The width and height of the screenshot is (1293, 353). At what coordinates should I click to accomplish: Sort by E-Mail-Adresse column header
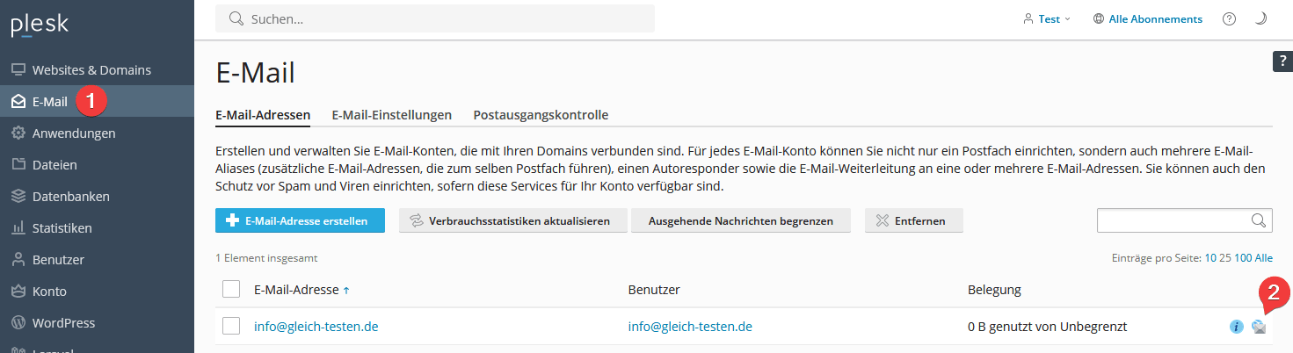[297, 290]
